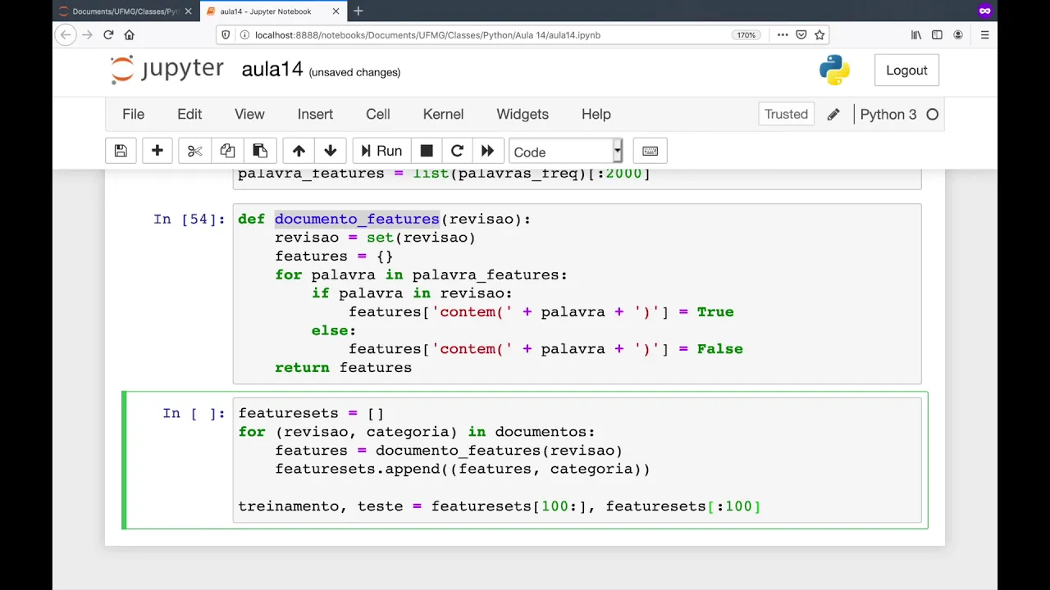
Task: Click the 'return features' code line
Action: tap(343, 367)
